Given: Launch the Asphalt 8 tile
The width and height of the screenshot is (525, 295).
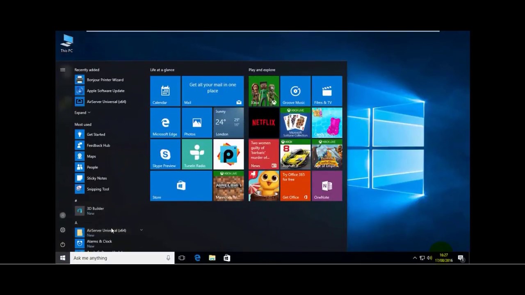Looking at the screenshot, I should click(x=295, y=154).
